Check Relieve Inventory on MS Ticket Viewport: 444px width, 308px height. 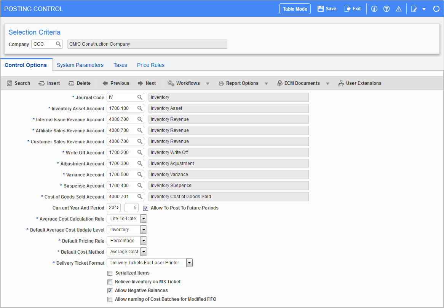pyautogui.click(x=110, y=282)
